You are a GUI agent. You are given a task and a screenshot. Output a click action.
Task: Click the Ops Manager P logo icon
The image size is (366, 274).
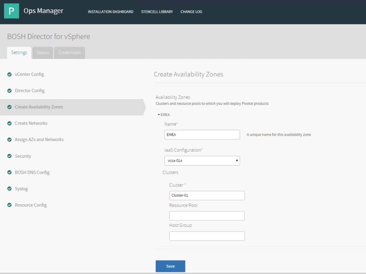point(11,11)
